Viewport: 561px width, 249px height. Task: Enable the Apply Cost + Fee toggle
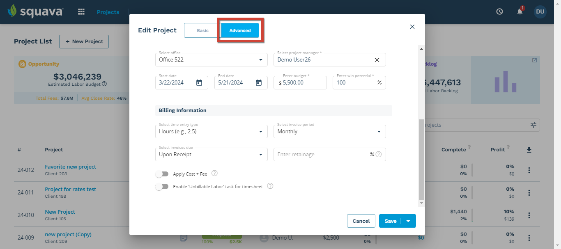tap(162, 174)
